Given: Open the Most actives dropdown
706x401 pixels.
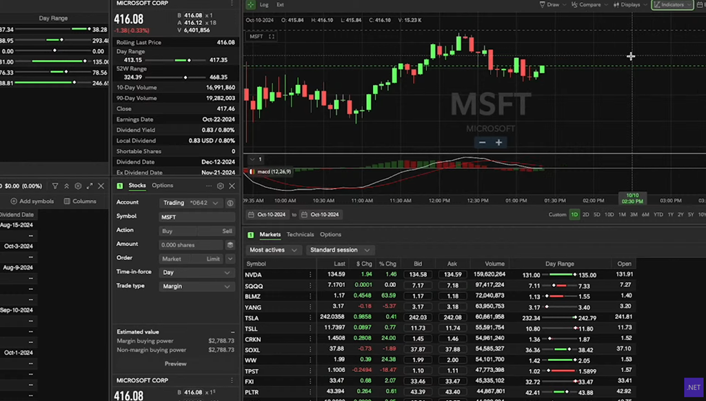Looking at the screenshot, I should 274,250.
